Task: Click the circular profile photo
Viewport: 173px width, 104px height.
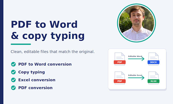Action: click(x=136, y=23)
